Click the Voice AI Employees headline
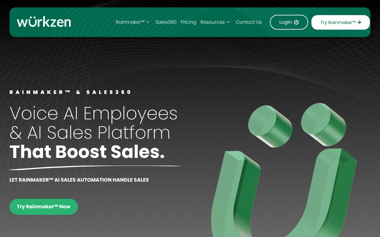 click(94, 113)
